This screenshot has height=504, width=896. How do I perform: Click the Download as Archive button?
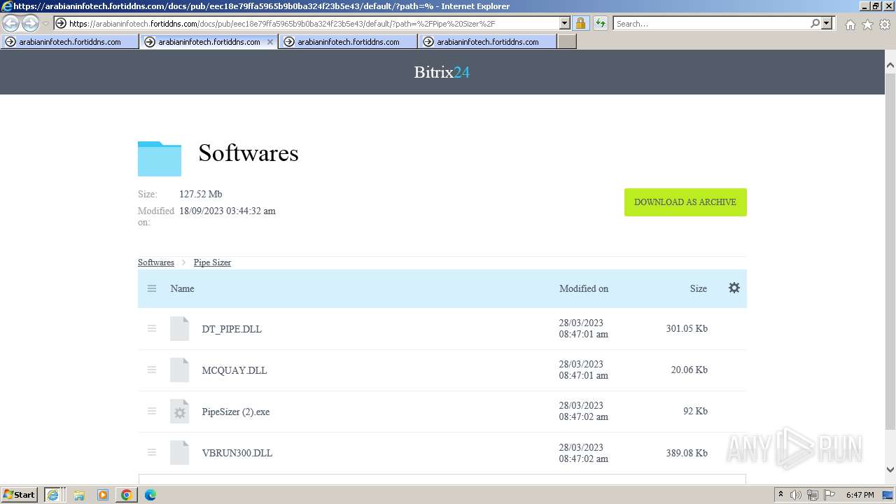(685, 202)
